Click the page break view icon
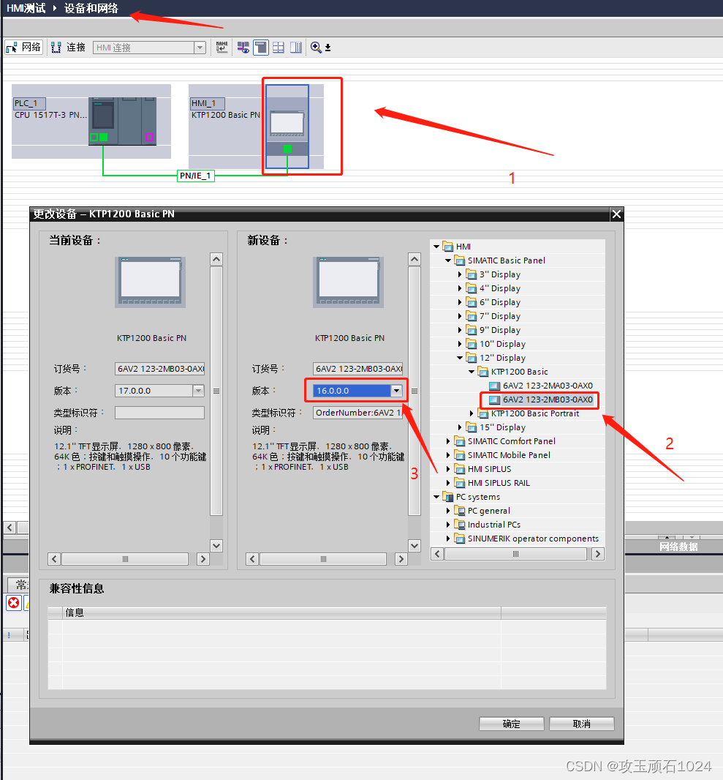This screenshot has height=780, width=723. (279, 48)
